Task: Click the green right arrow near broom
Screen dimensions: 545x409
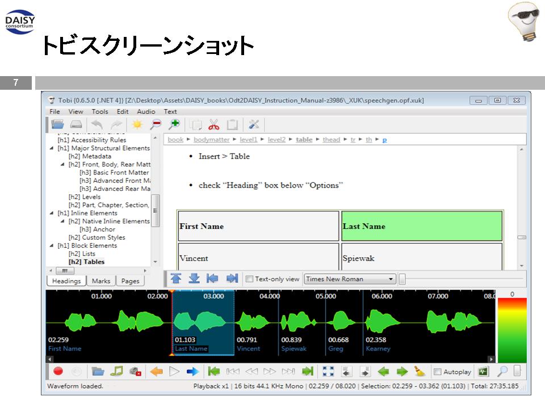Action: pos(402,372)
